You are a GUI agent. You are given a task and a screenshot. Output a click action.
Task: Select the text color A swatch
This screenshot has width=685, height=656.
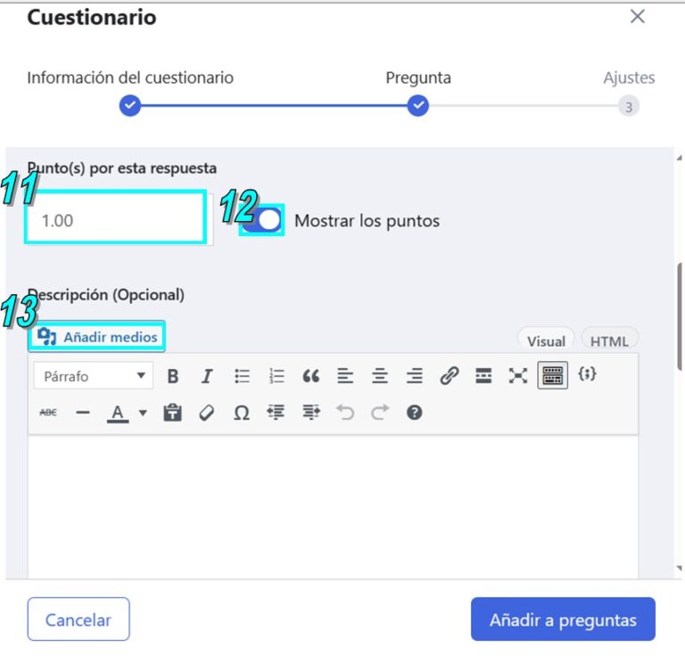pos(118,413)
